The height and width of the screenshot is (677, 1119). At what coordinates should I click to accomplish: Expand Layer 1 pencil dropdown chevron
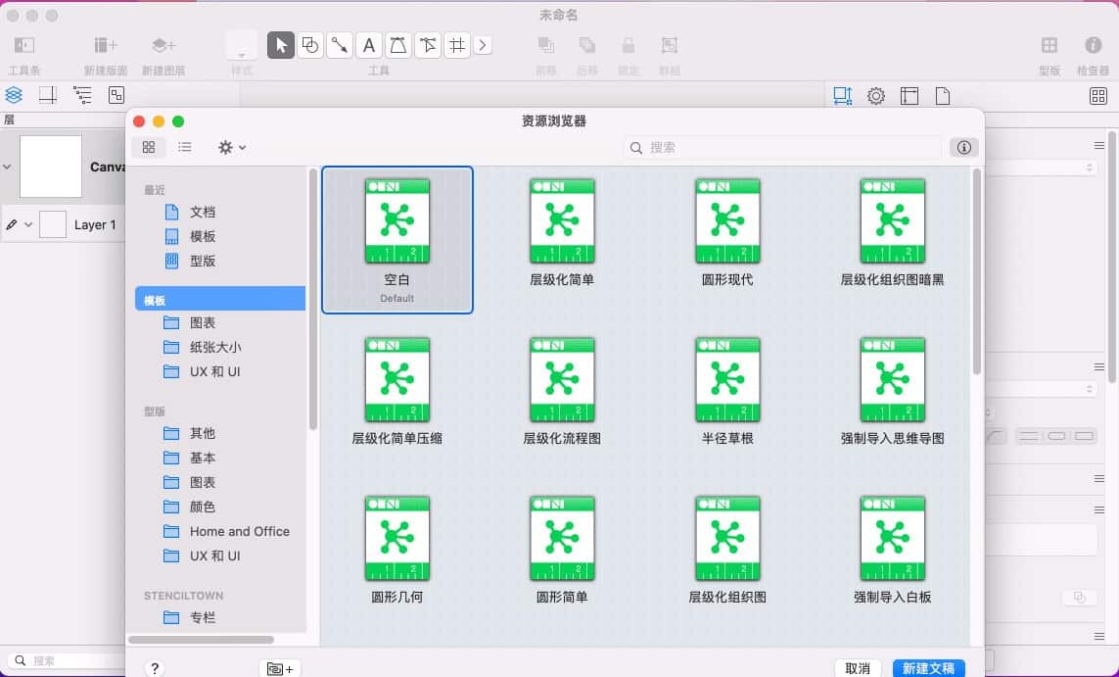point(28,224)
